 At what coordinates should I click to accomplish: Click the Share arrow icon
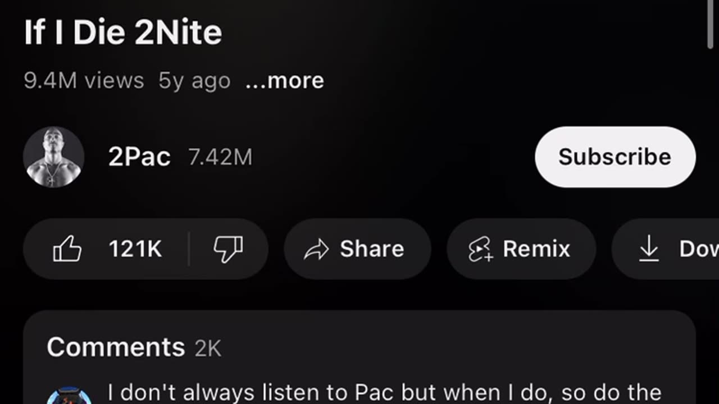tap(316, 249)
